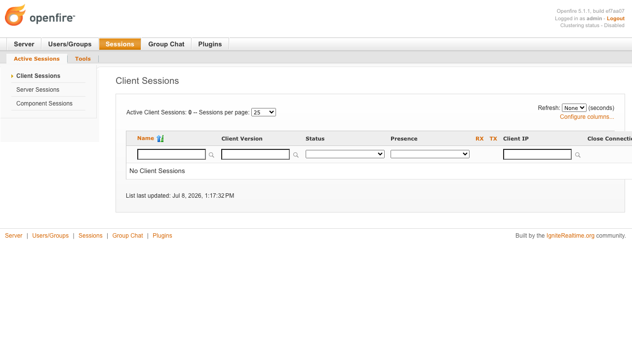Open Component Sessions in the sidebar
The image size is (632, 355).
(x=44, y=104)
